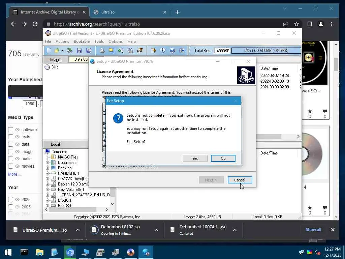This screenshot has height=259, width=345.
Task: Click the More... link under Media Type
Action: pos(14,174)
